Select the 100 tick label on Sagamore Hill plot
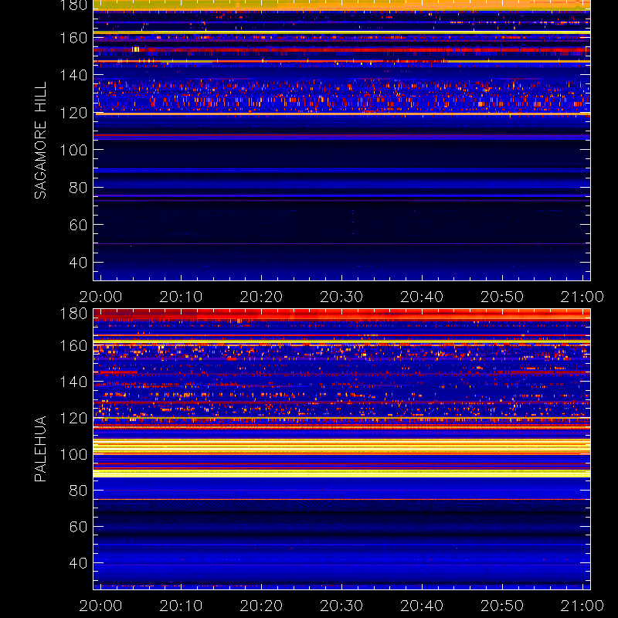The height and width of the screenshot is (618, 618). pos(73,150)
